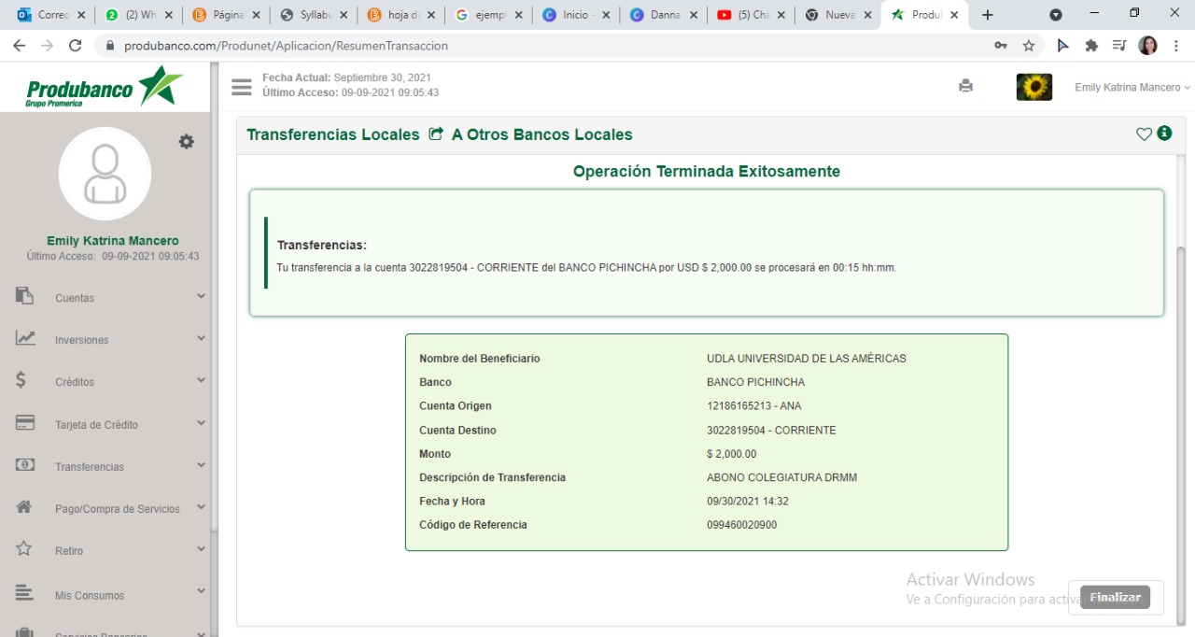Click the sunflower profile picture
1195x637 pixels.
pyautogui.click(x=1033, y=87)
